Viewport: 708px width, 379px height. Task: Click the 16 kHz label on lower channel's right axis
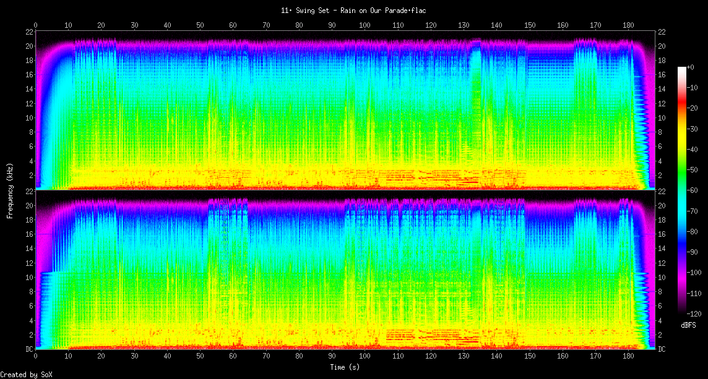click(662, 234)
